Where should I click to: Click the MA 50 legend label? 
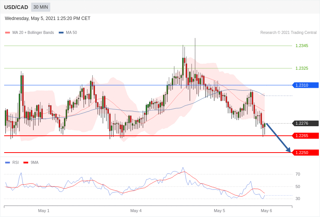72,32
